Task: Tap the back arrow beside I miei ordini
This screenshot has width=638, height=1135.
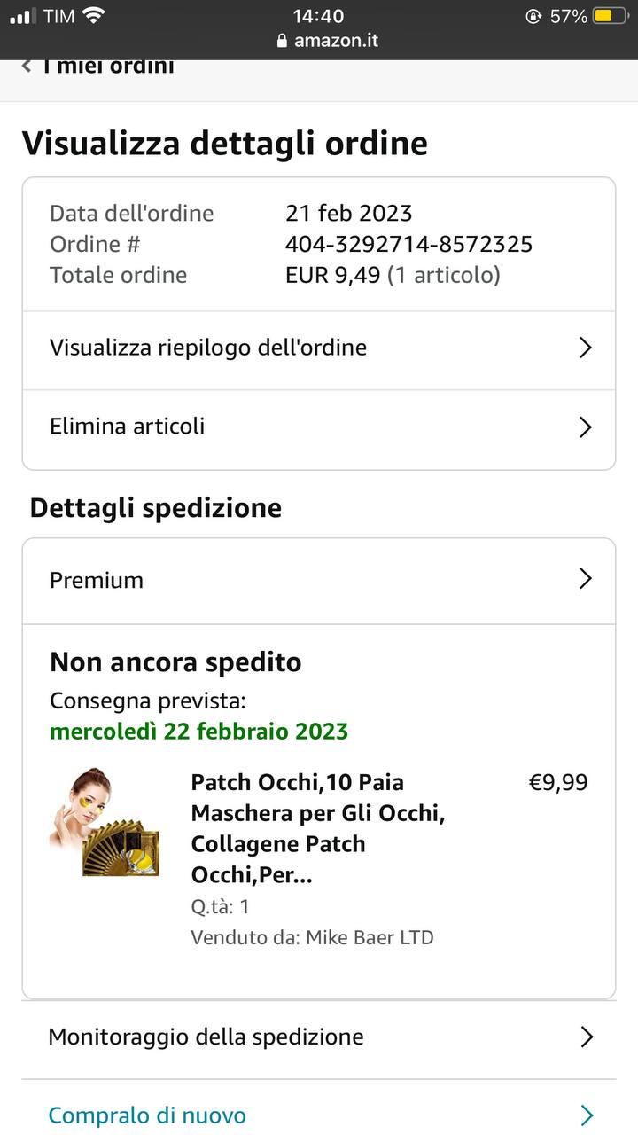Action: [27, 67]
